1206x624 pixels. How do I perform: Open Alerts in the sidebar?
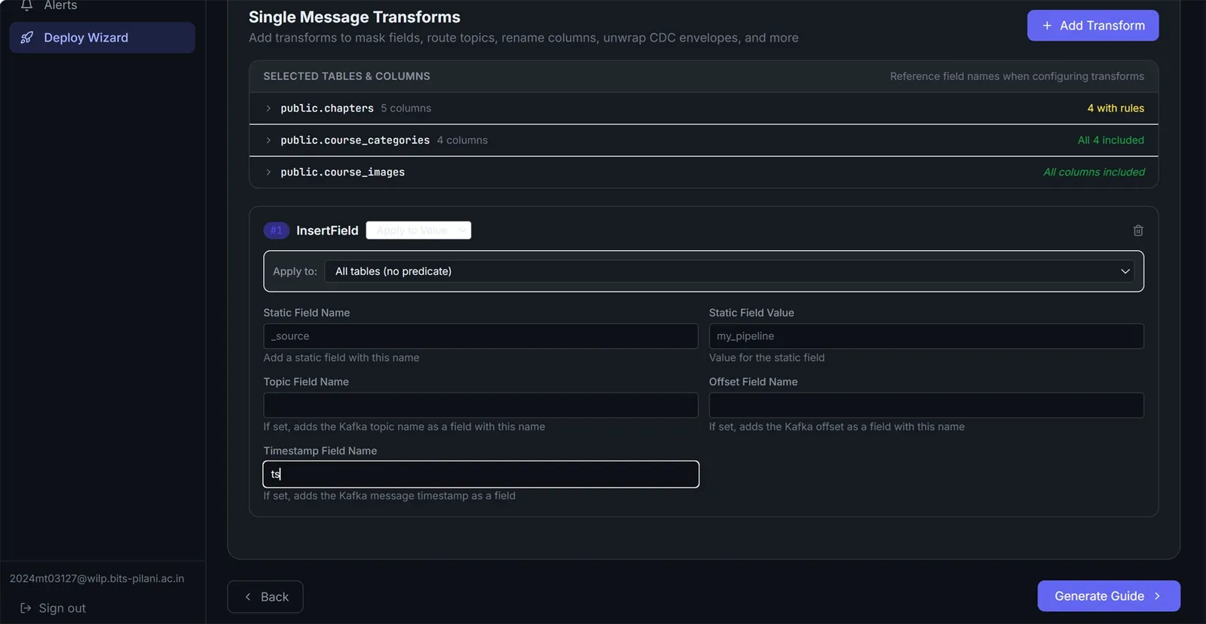[x=103, y=6]
